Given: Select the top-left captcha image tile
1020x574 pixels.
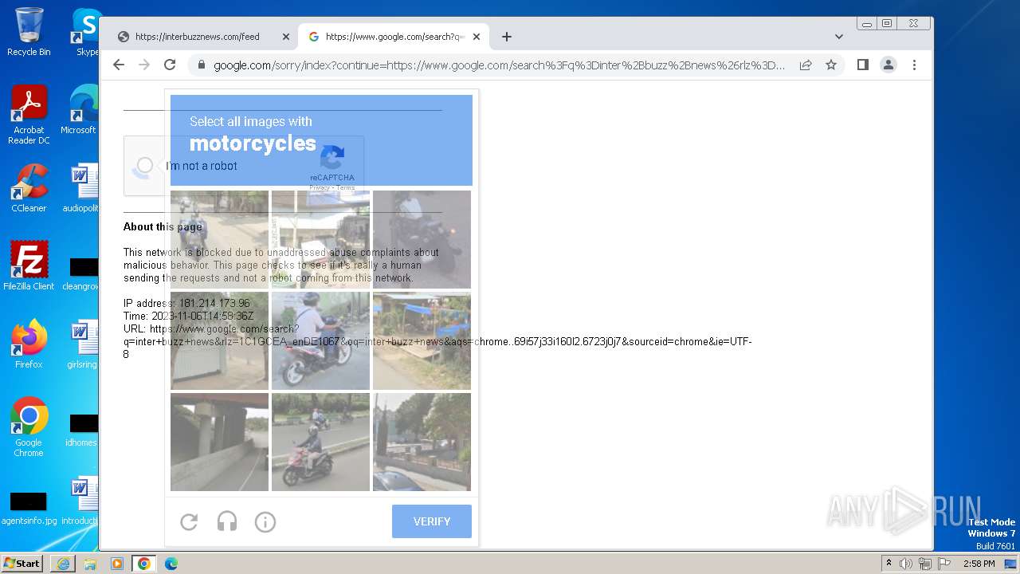Looking at the screenshot, I should (219, 239).
